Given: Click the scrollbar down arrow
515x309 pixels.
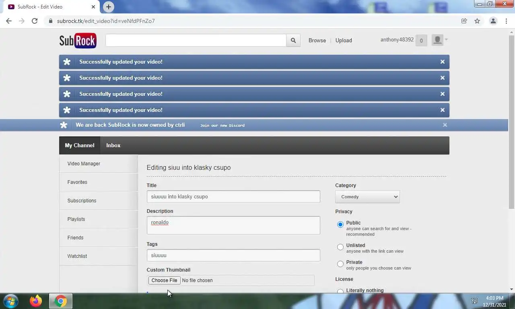Looking at the screenshot, I should [511, 289].
